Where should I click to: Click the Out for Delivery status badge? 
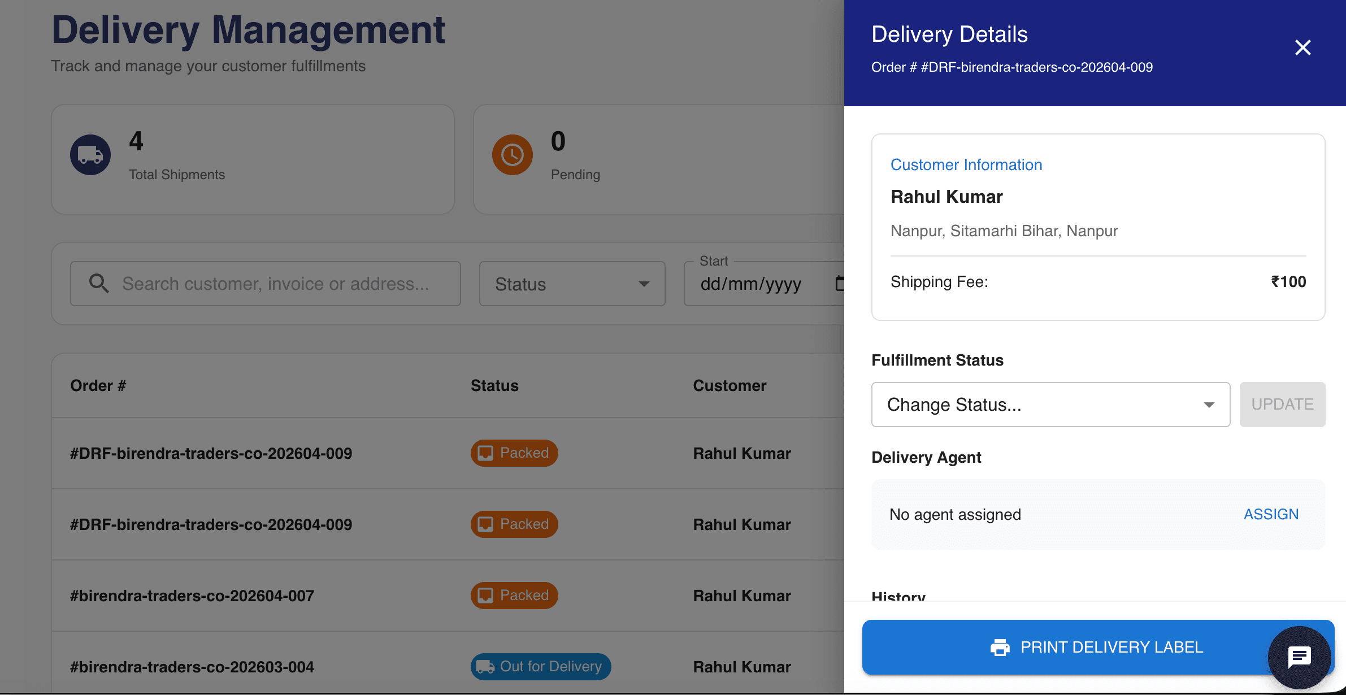tap(541, 667)
